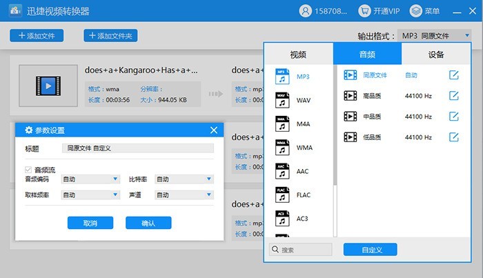
Task: Select the WMA format icon
Action: 282,148
